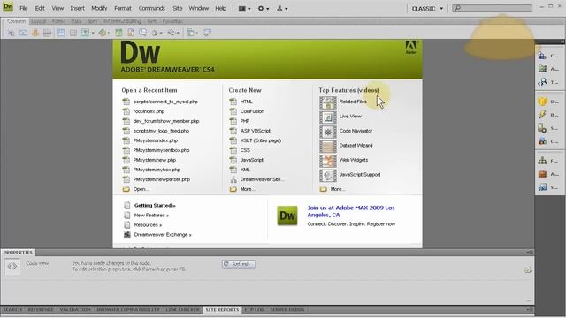Open the Getting Started link
Screen dimensions: 566x318
click(155, 206)
